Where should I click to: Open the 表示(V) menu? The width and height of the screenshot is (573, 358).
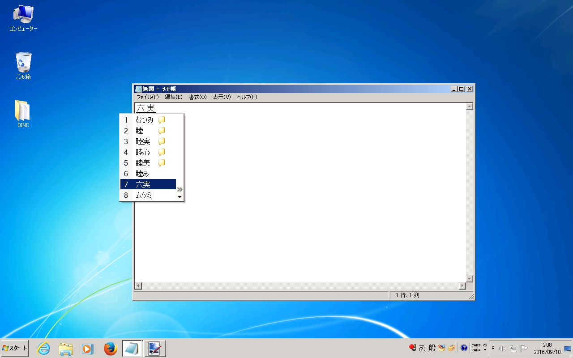click(x=222, y=97)
